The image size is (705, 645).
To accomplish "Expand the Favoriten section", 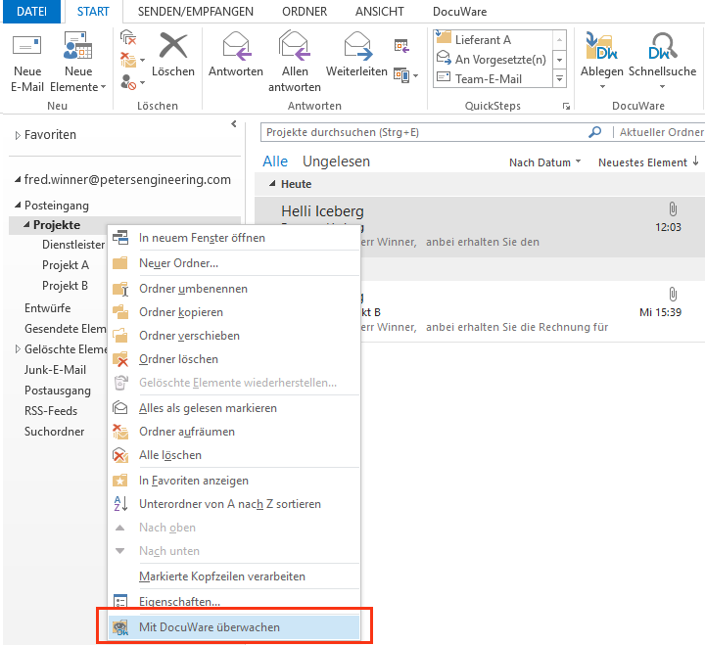I will click(18, 135).
